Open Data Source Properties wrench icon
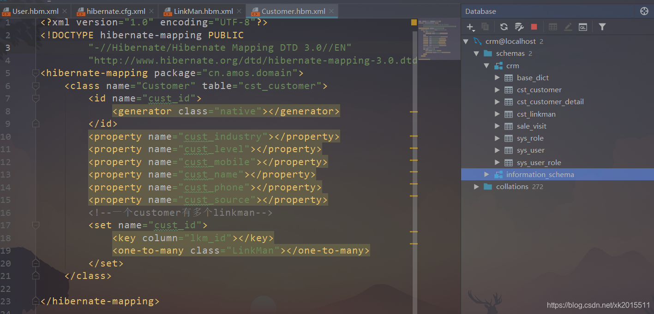 pos(519,27)
